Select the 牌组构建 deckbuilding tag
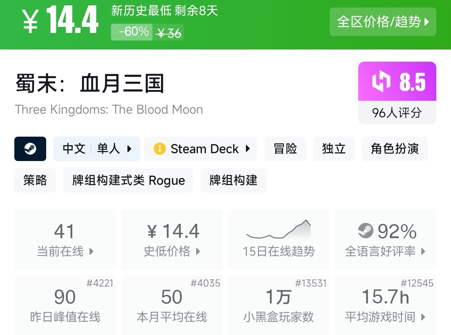 [x=233, y=180]
